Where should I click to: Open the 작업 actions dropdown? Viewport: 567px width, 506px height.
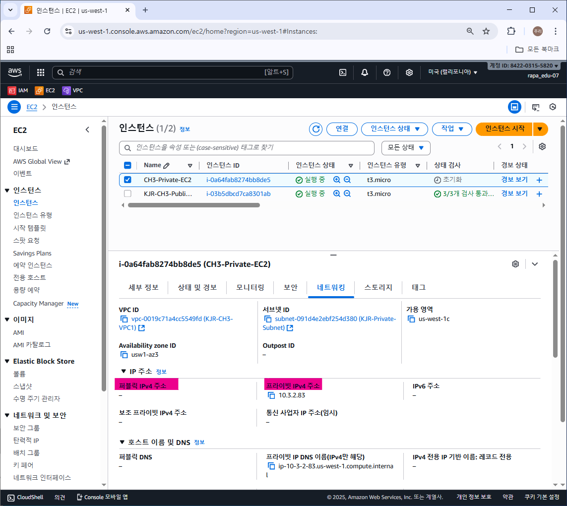pyautogui.click(x=452, y=129)
